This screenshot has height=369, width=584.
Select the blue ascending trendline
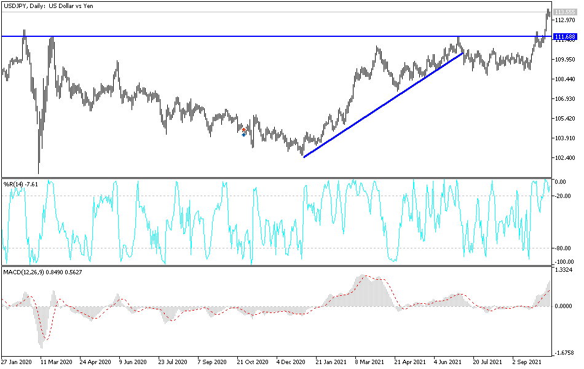pos(383,105)
